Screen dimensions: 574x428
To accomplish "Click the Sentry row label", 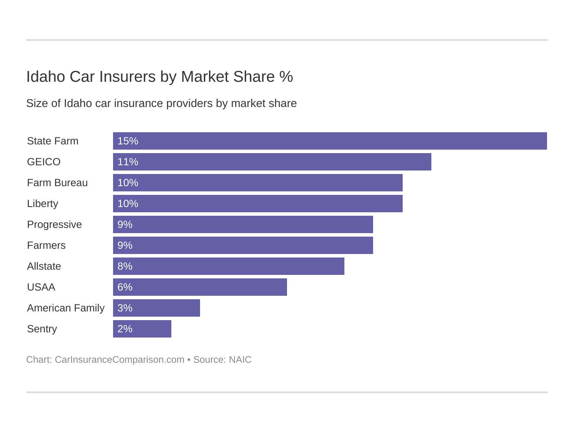I will click(x=42, y=329).
